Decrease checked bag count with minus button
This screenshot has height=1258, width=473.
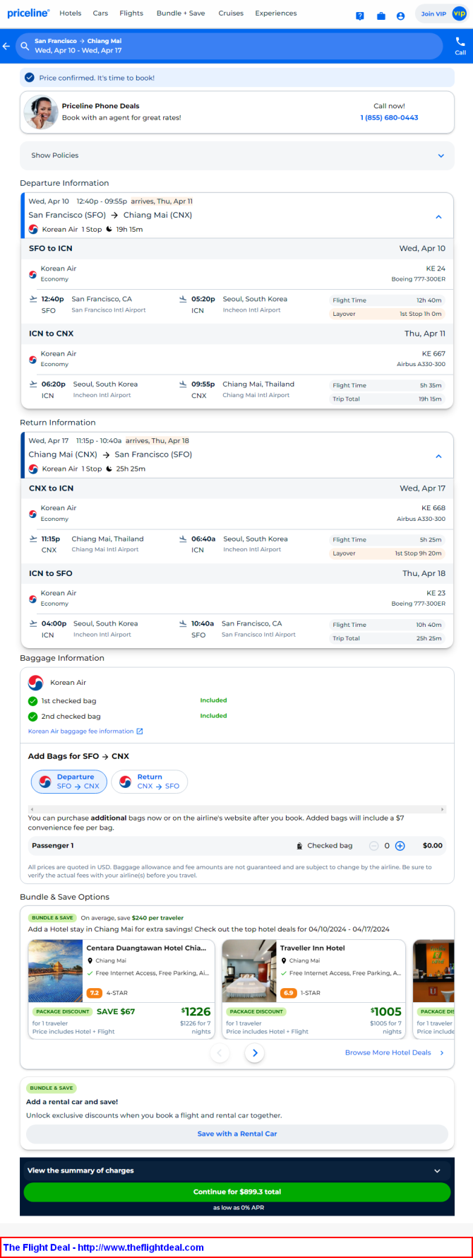(x=374, y=846)
